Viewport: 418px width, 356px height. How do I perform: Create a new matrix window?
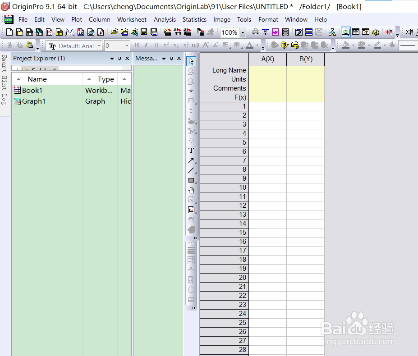coord(59,32)
